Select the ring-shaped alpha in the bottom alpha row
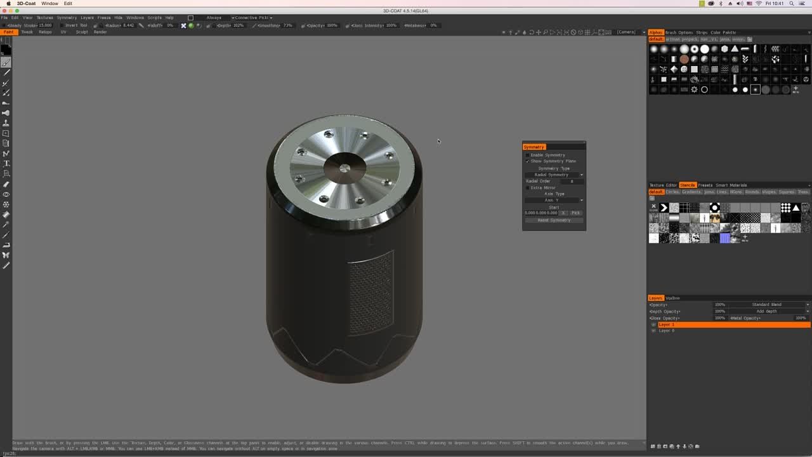812x457 pixels. point(704,89)
